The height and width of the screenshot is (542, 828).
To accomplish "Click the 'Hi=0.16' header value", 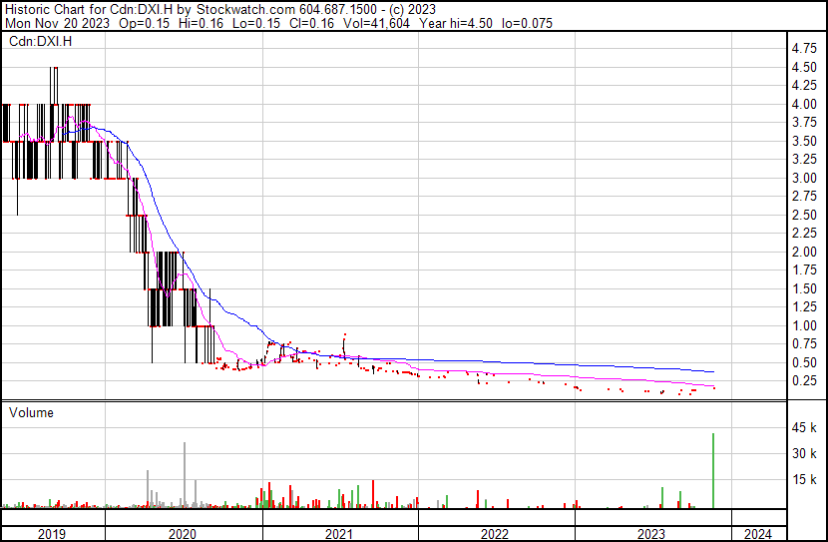I will pyautogui.click(x=202, y=23).
